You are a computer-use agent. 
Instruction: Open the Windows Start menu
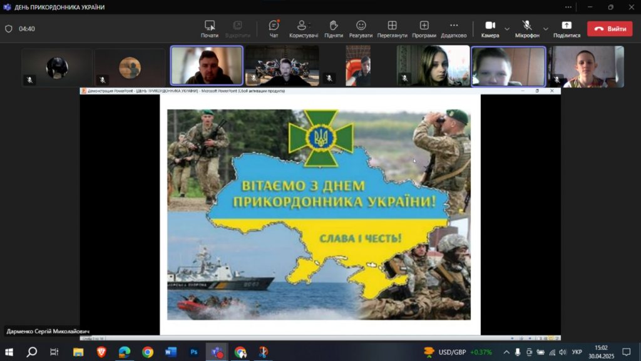pyautogui.click(x=9, y=352)
